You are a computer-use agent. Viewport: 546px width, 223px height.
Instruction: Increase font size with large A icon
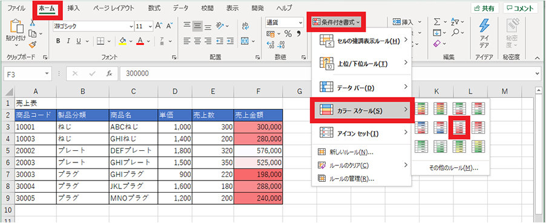pyautogui.click(x=159, y=26)
